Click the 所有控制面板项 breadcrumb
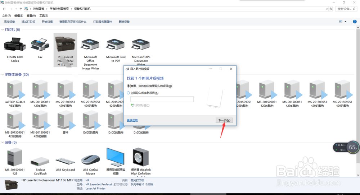Image resolution: width=360 pixels, height=195 pixels. [59, 9]
